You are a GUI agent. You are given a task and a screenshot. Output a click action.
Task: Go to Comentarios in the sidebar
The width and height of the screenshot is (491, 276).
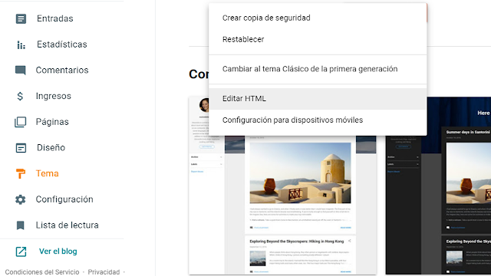coord(62,70)
